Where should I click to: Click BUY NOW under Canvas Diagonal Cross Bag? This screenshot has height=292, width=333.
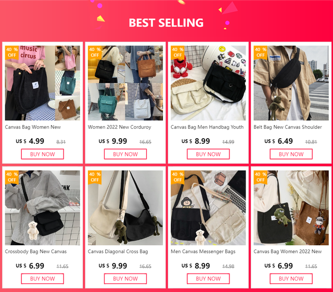[125, 278]
